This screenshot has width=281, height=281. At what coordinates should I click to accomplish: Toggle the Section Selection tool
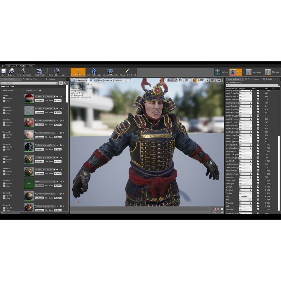[x=78, y=72]
